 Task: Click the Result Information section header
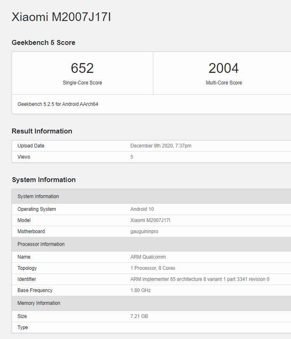coord(42,131)
